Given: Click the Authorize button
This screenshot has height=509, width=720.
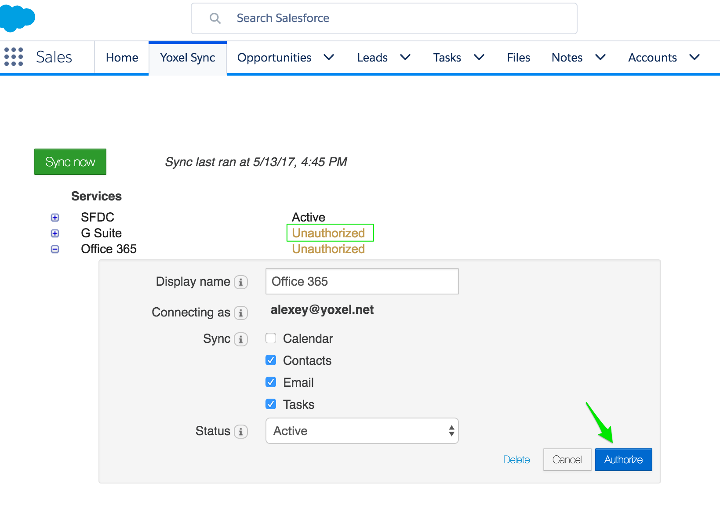Looking at the screenshot, I should click(x=623, y=460).
